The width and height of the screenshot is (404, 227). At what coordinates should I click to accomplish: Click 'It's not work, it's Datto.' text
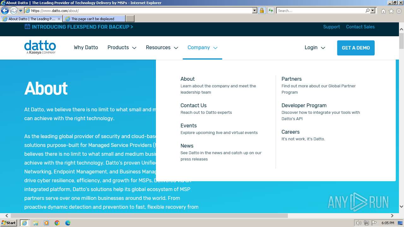pos(303,139)
